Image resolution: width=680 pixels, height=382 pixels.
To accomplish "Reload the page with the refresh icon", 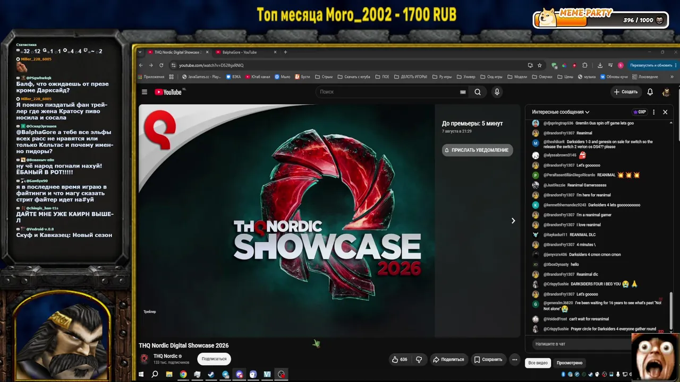I will click(x=161, y=65).
